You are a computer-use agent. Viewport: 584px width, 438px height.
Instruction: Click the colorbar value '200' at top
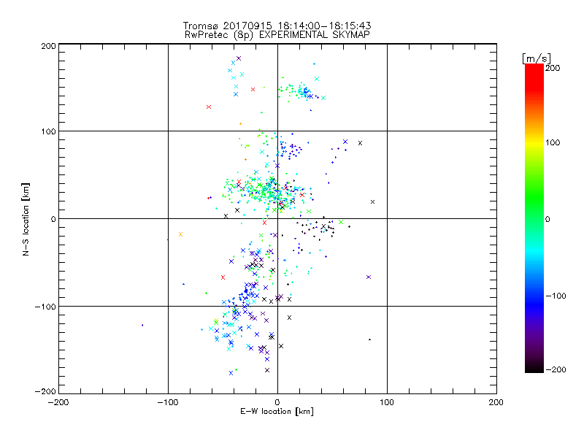pyautogui.click(x=553, y=68)
